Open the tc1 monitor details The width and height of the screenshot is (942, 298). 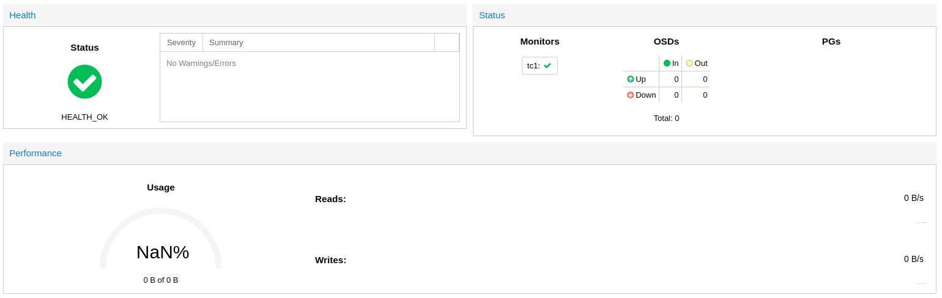pos(534,66)
